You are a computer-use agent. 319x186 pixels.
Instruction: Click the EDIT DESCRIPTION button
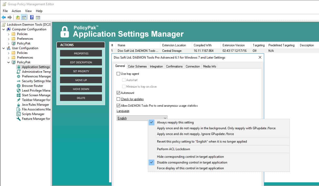click(81, 62)
